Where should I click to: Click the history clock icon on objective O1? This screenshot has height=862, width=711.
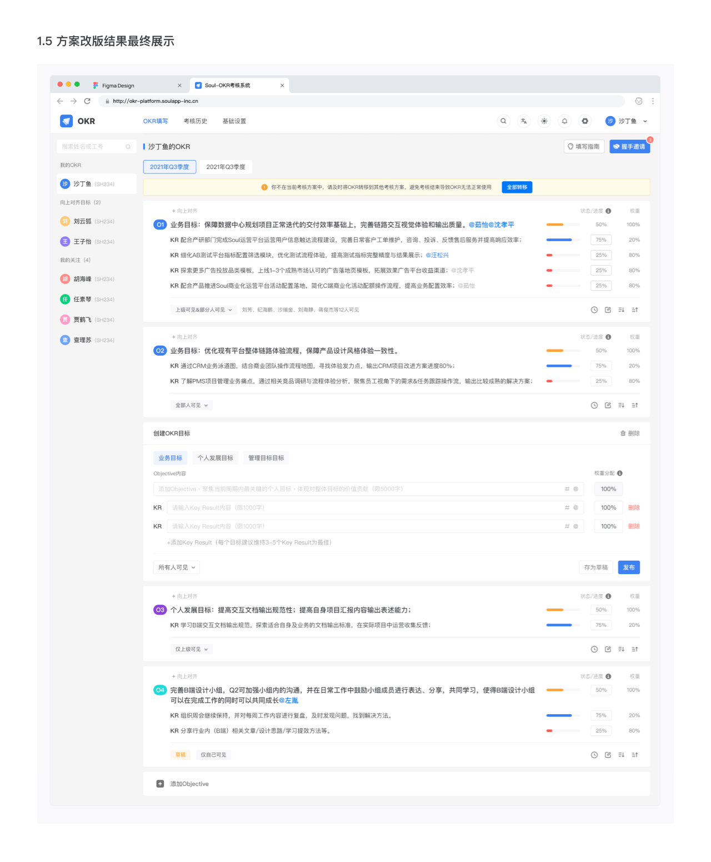click(x=594, y=310)
